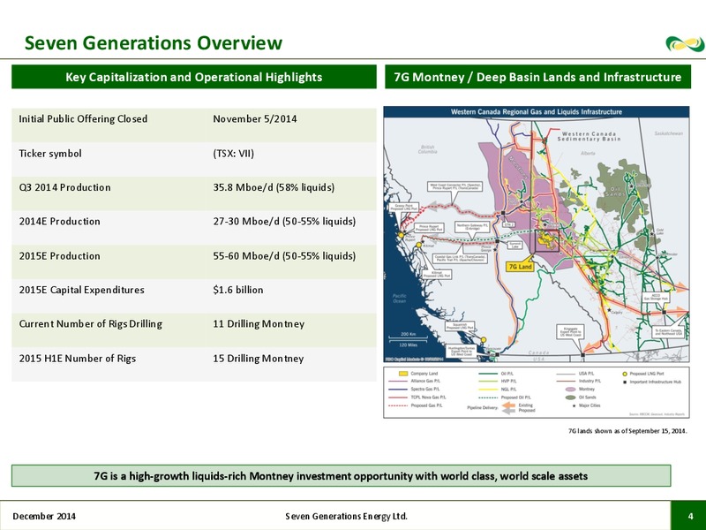Click the green Oil Sands legend oval
706x530 pixels.
[x=570, y=397]
